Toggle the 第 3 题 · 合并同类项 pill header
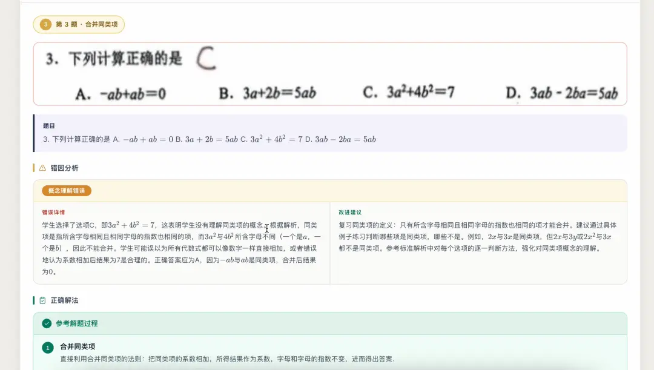Viewport: 654px width, 370px height. pos(78,24)
